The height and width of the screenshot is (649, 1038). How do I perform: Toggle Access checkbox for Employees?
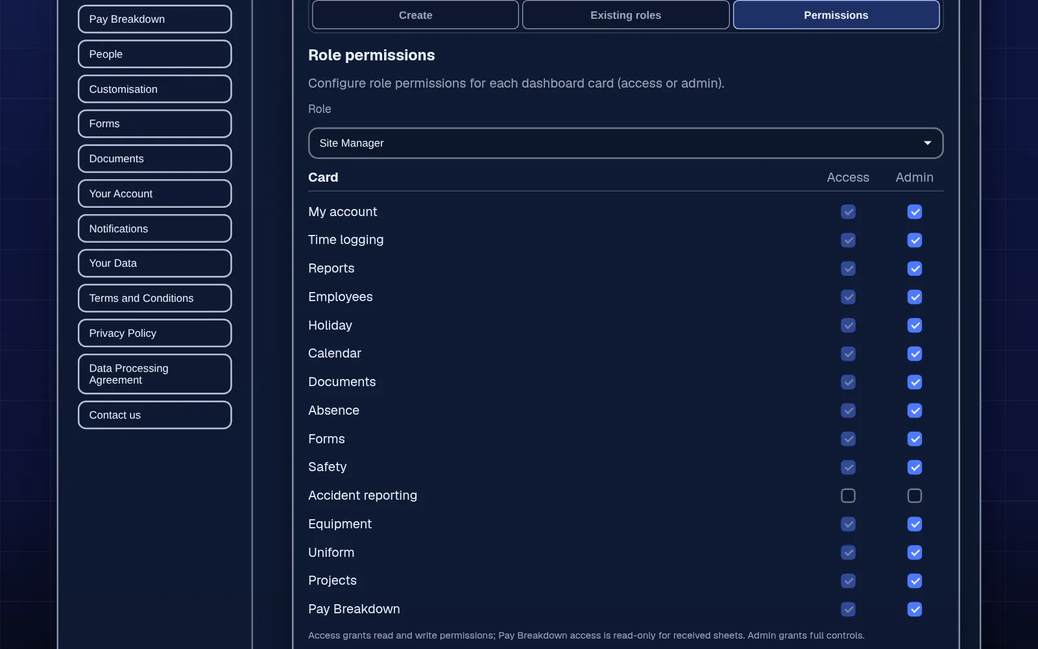848,297
